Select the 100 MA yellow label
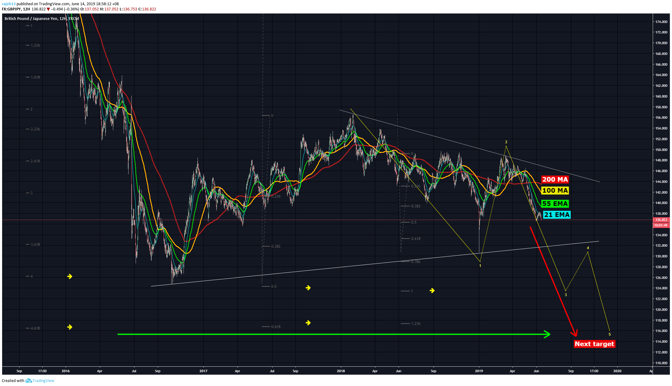 [555, 191]
